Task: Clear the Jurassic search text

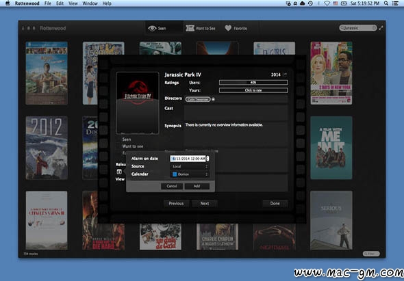Action: point(374,28)
